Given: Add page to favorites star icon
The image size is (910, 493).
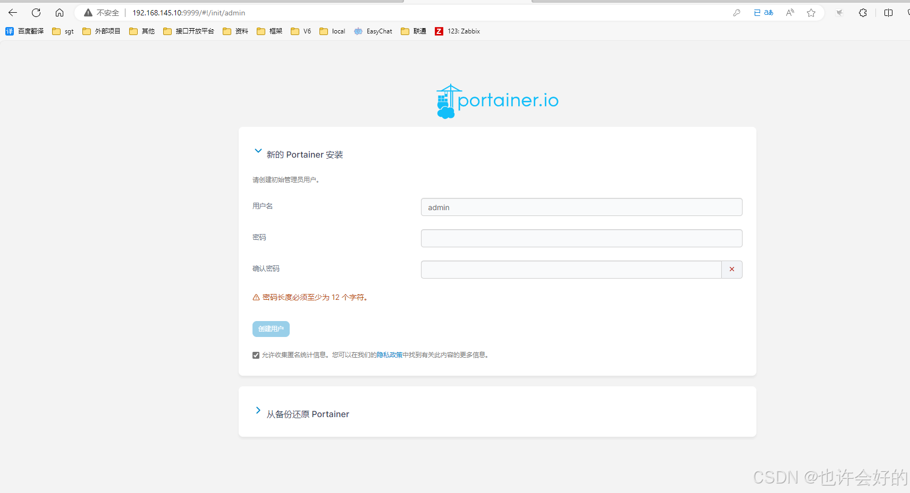Looking at the screenshot, I should pos(811,13).
